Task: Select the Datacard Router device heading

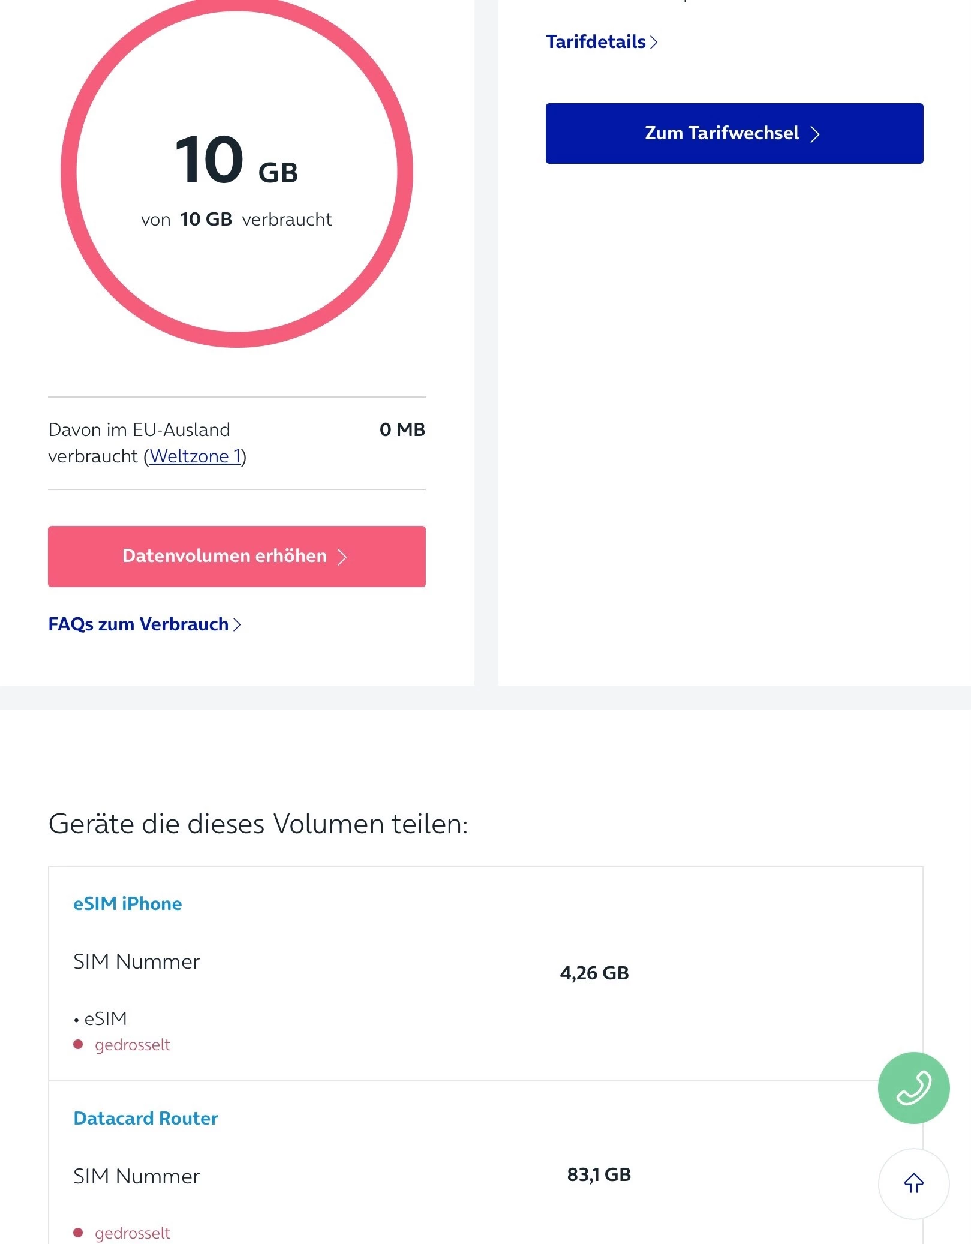Action: click(x=146, y=1118)
